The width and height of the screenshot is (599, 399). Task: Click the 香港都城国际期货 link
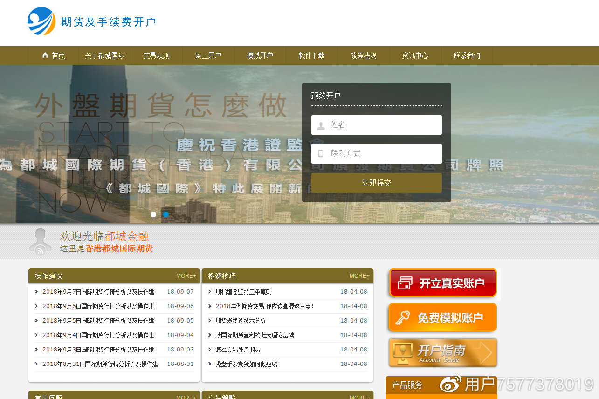coord(119,248)
